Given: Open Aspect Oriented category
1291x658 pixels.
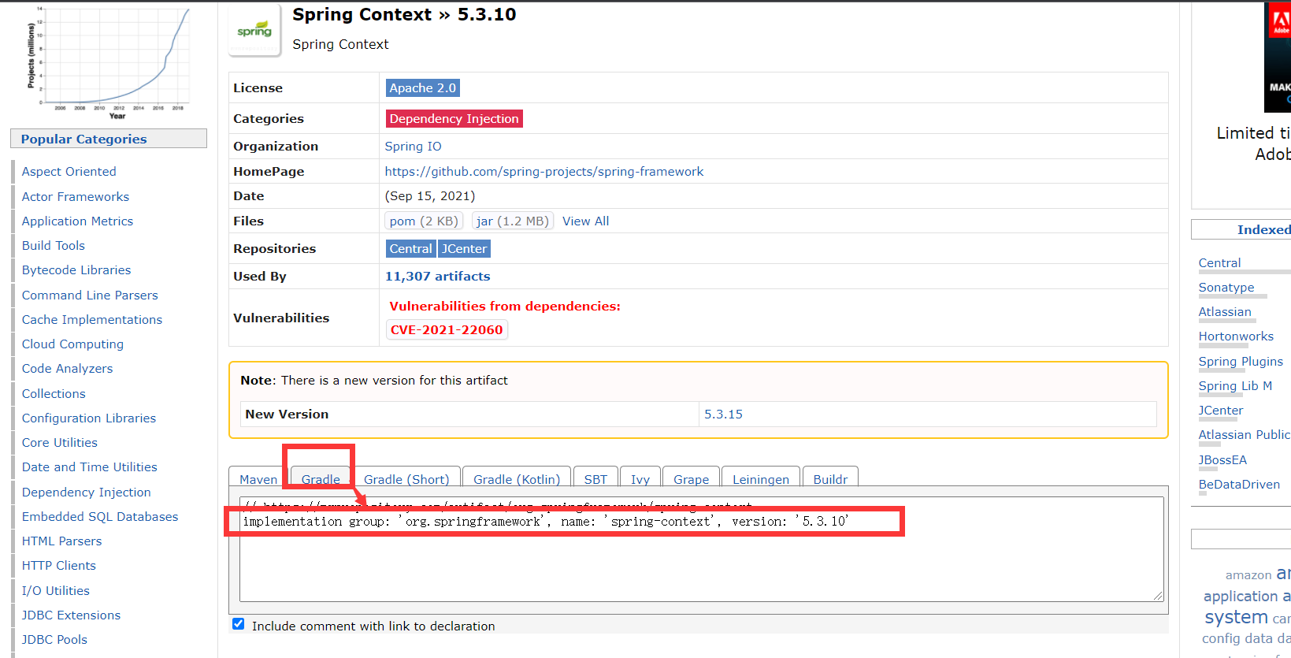Looking at the screenshot, I should pyautogui.click(x=69, y=172).
